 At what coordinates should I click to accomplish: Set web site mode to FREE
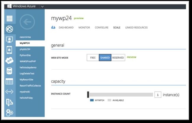(93, 58)
